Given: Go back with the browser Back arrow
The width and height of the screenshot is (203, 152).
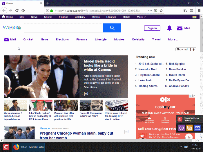Looking at the screenshot, I should (x=4, y=10).
